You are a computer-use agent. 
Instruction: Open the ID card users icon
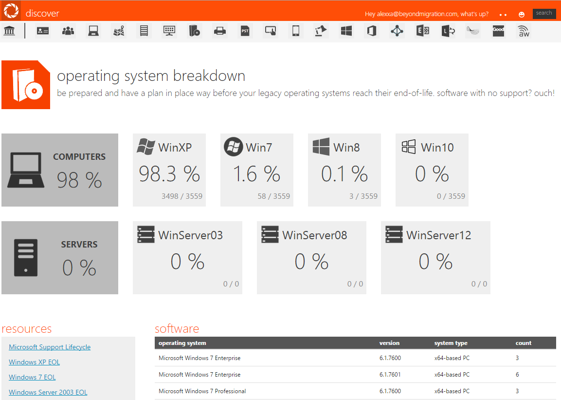pyautogui.click(x=43, y=31)
